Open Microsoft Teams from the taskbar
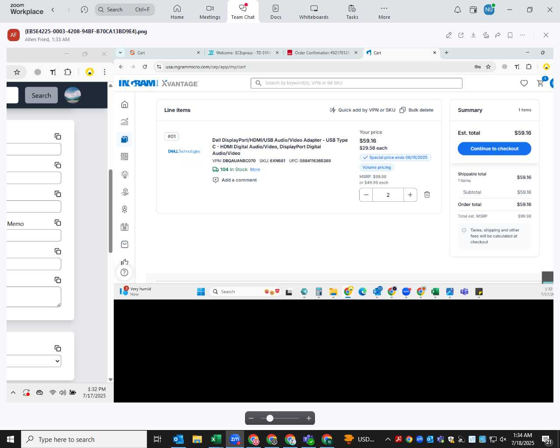The height and width of the screenshot is (448, 560). point(308,439)
